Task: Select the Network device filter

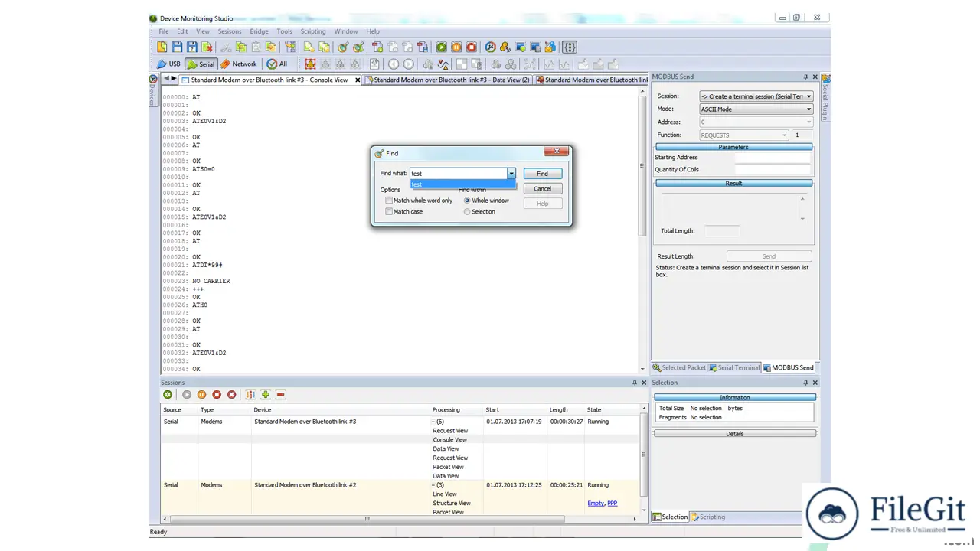Action: point(239,64)
